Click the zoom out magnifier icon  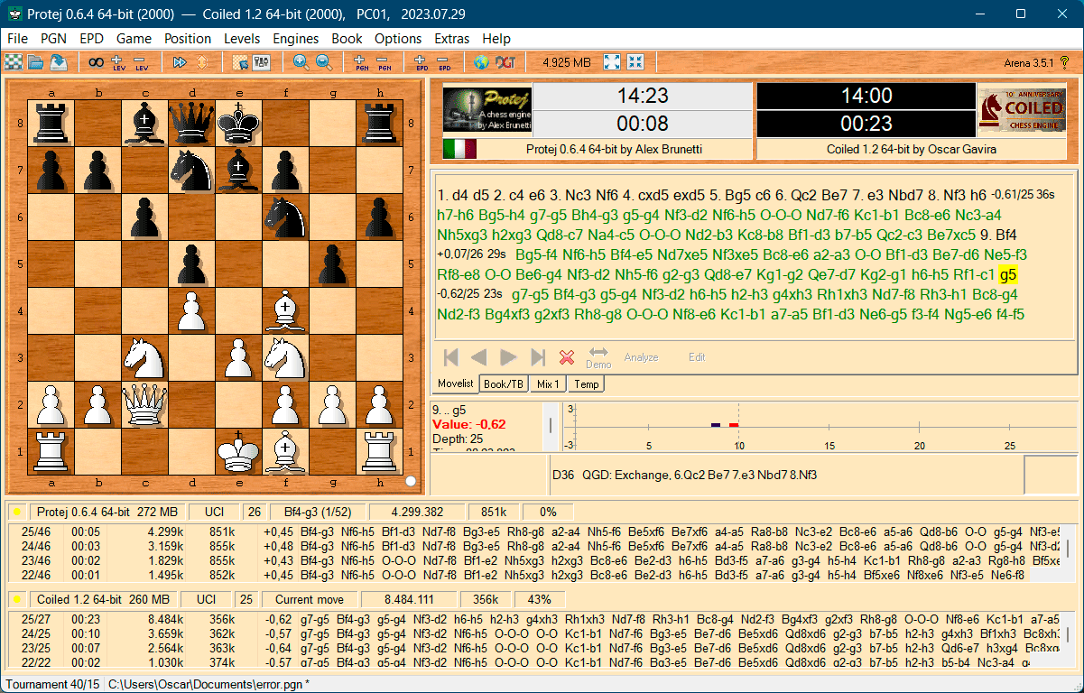(323, 62)
